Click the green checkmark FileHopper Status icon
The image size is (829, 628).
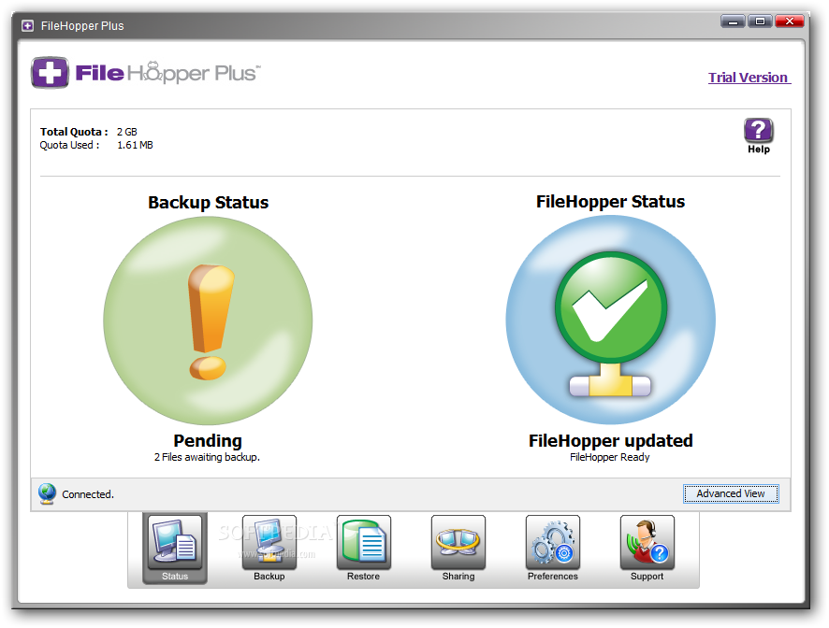point(611,320)
